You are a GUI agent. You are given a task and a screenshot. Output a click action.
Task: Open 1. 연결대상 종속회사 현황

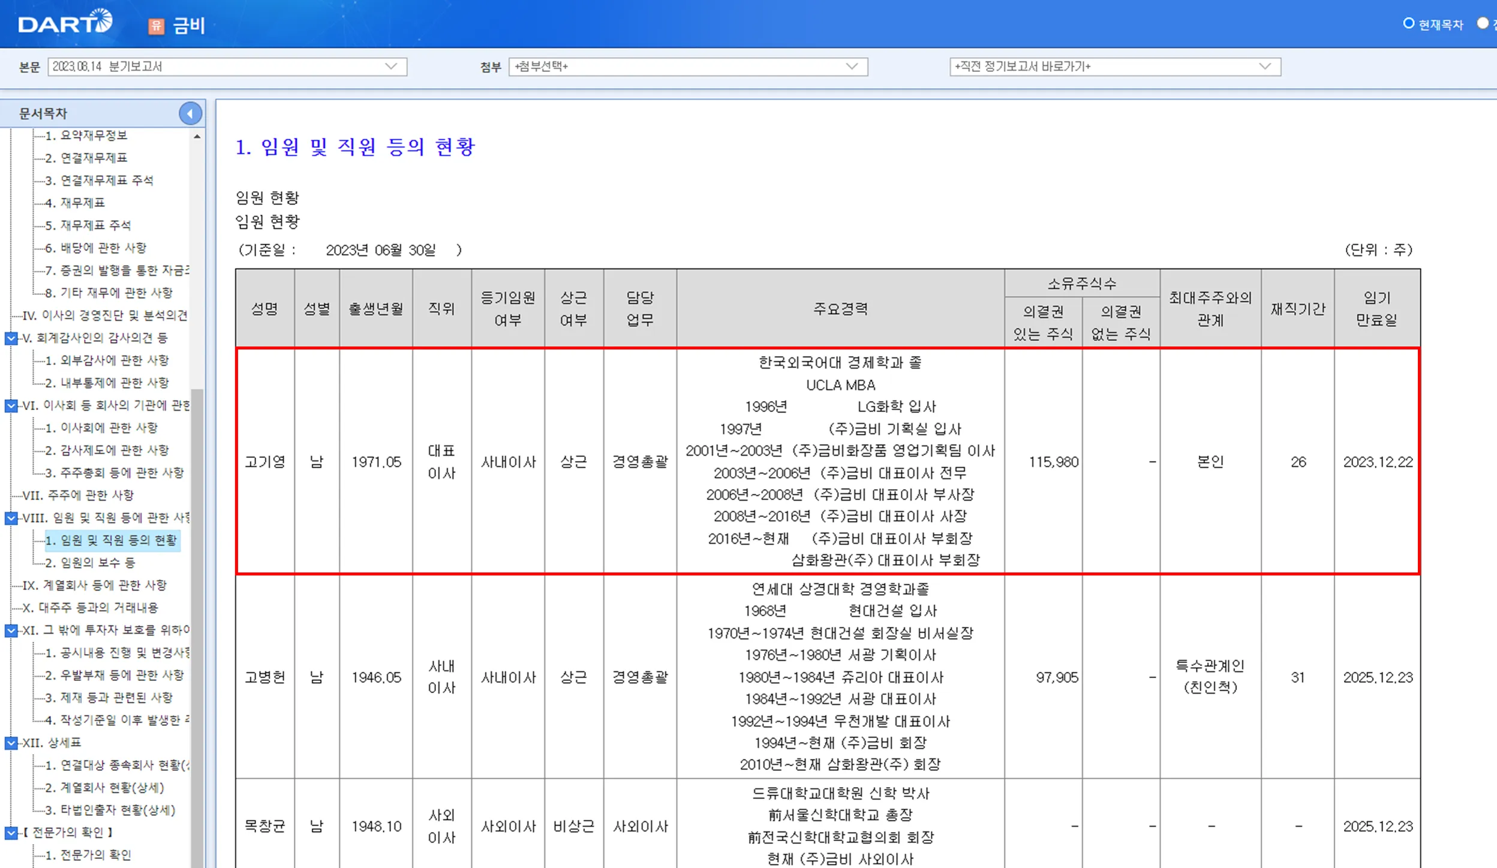[118, 765]
